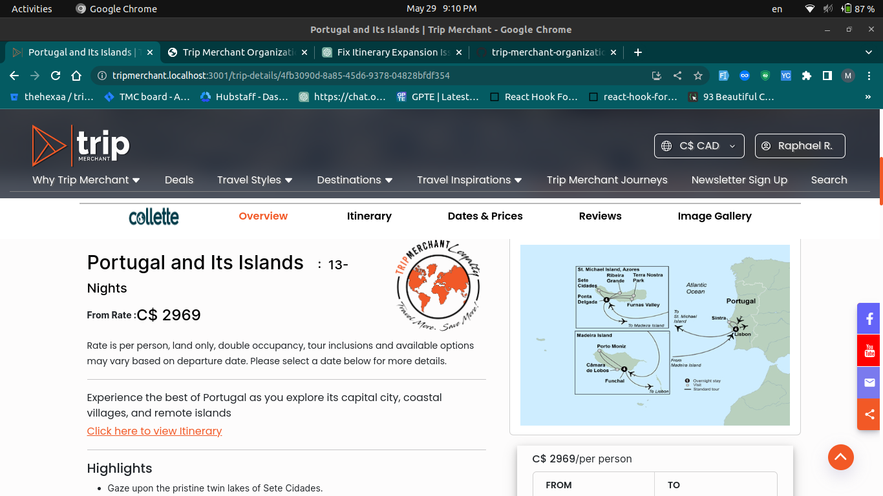
Task: Open Trip Merchant Journeys
Action: click(x=607, y=180)
